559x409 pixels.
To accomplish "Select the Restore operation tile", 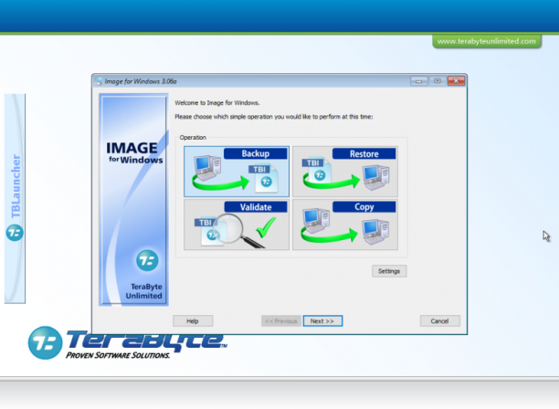I will point(345,172).
